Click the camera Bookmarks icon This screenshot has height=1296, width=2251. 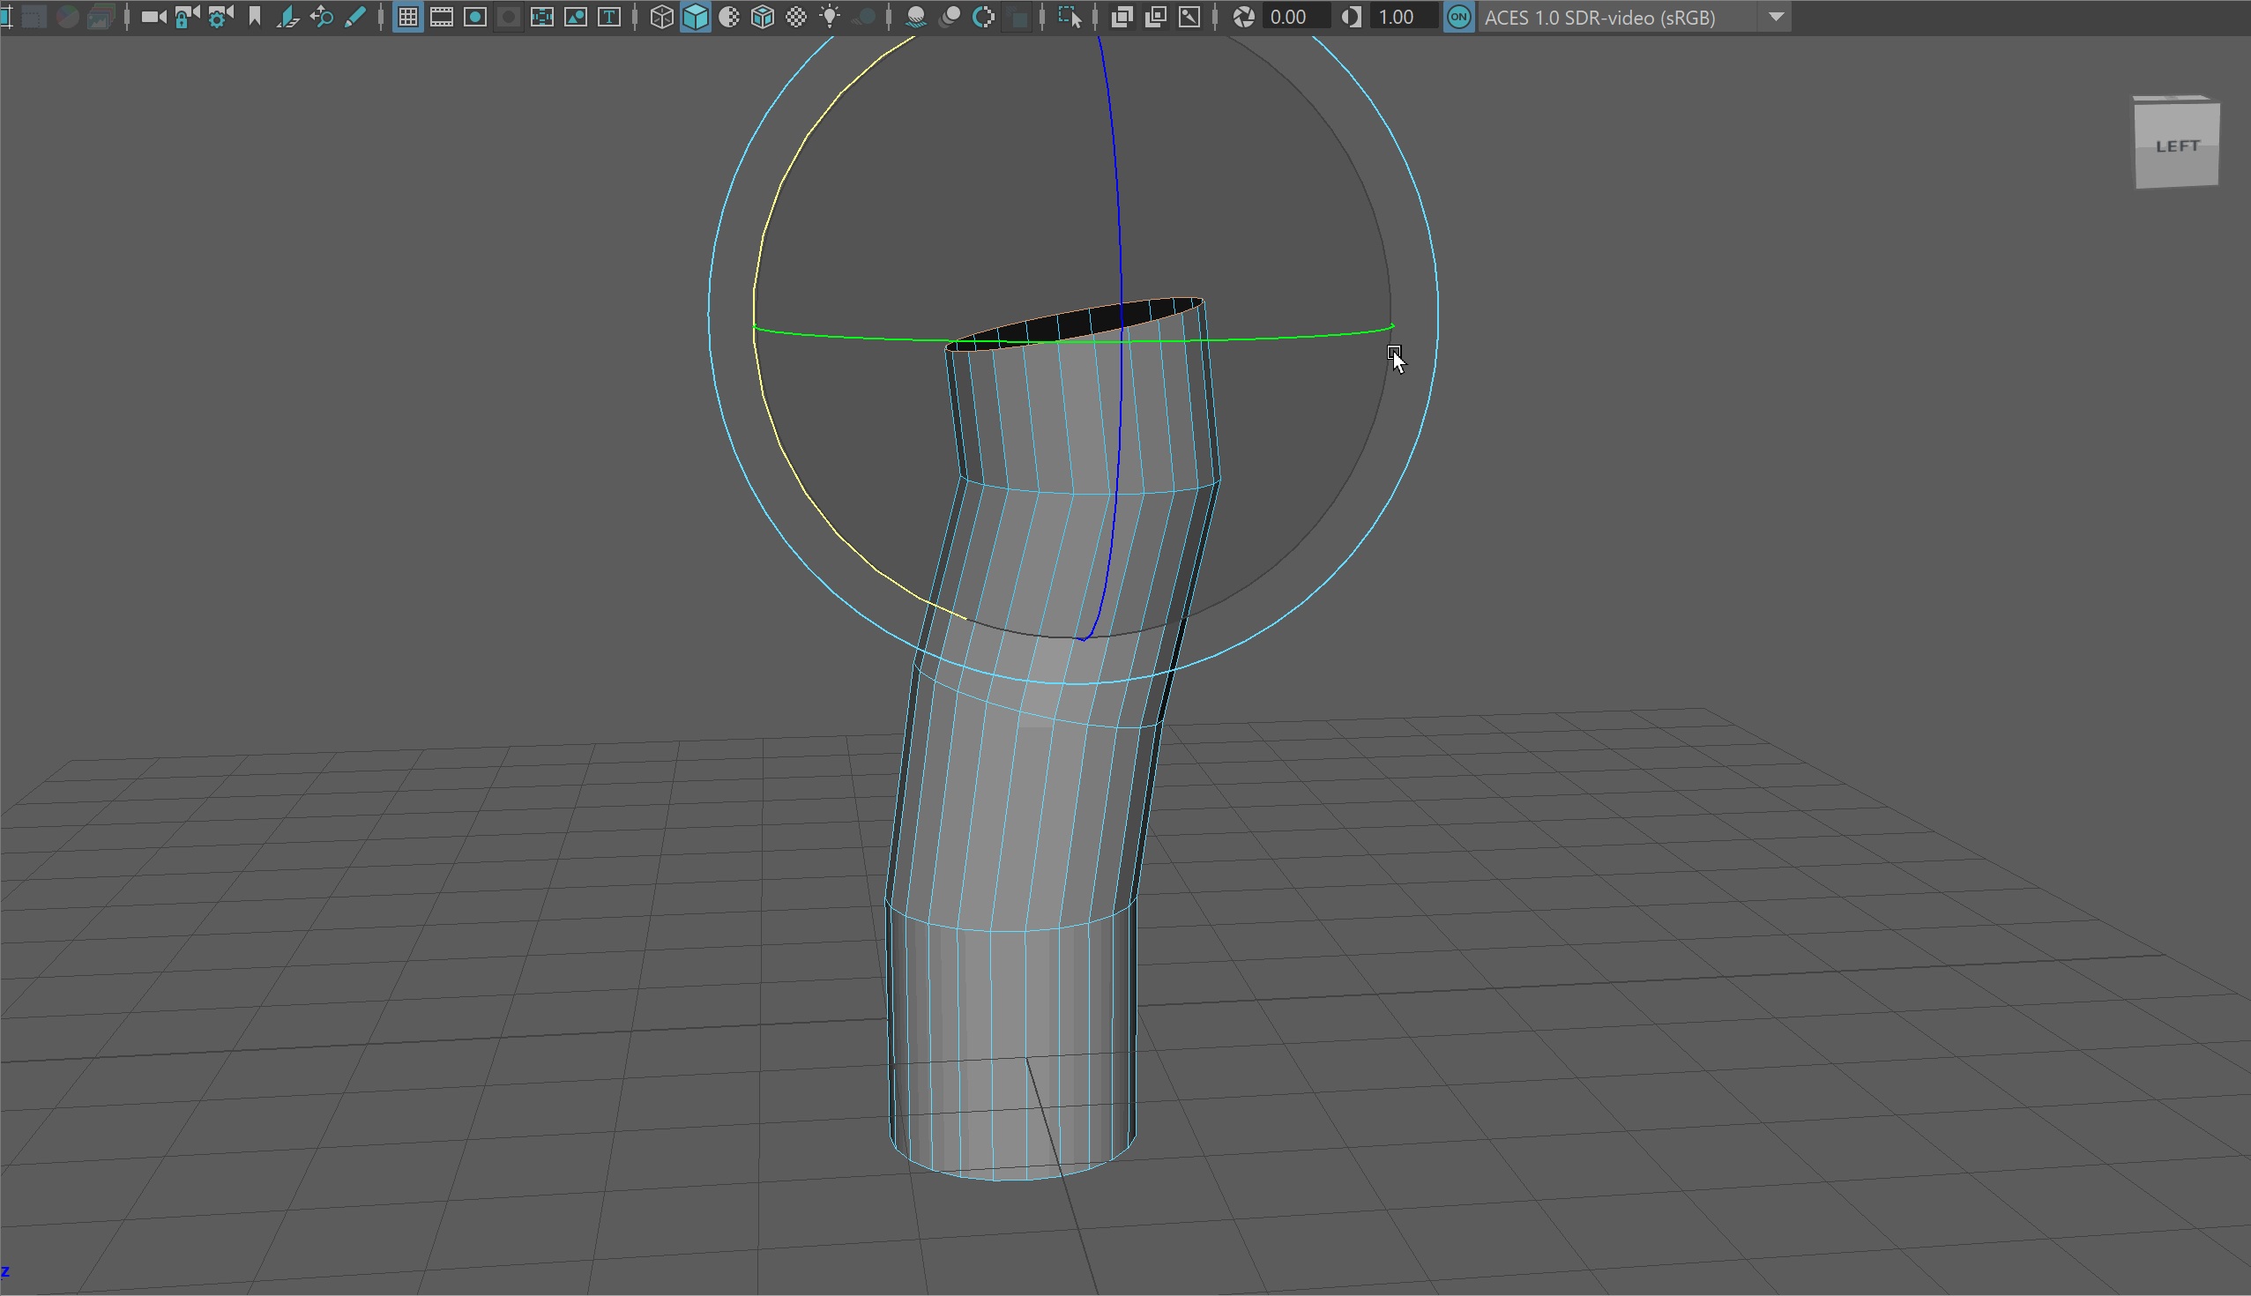[255, 17]
